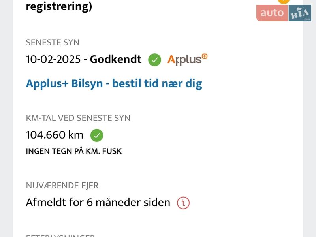Click the KM-TAL VED SENESTE SYN label
This screenshot has width=316, height=237.
[78, 118]
